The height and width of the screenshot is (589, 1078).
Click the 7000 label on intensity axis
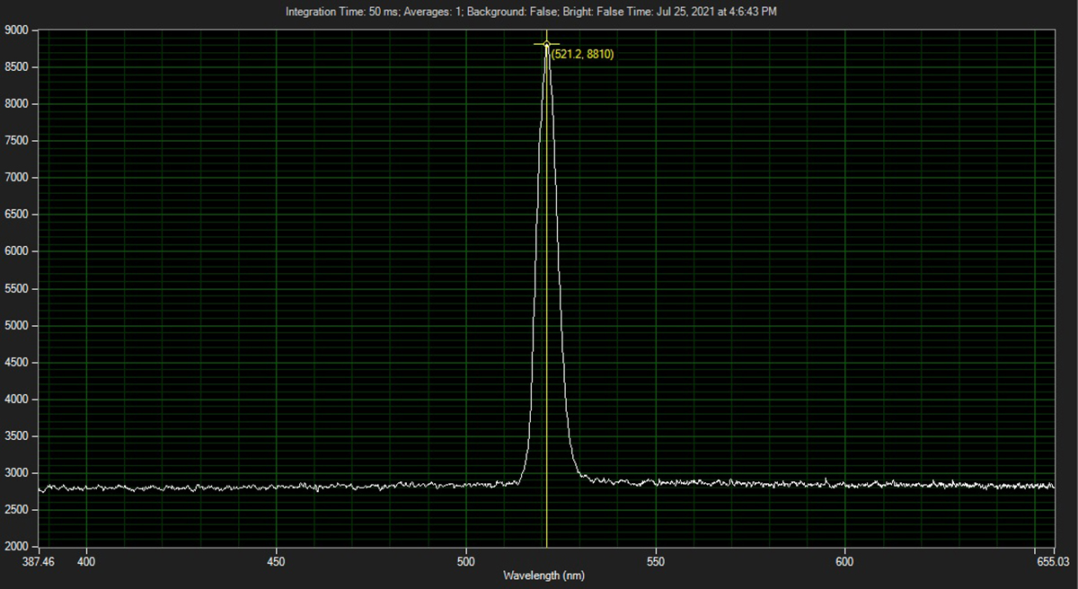[17, 178]
